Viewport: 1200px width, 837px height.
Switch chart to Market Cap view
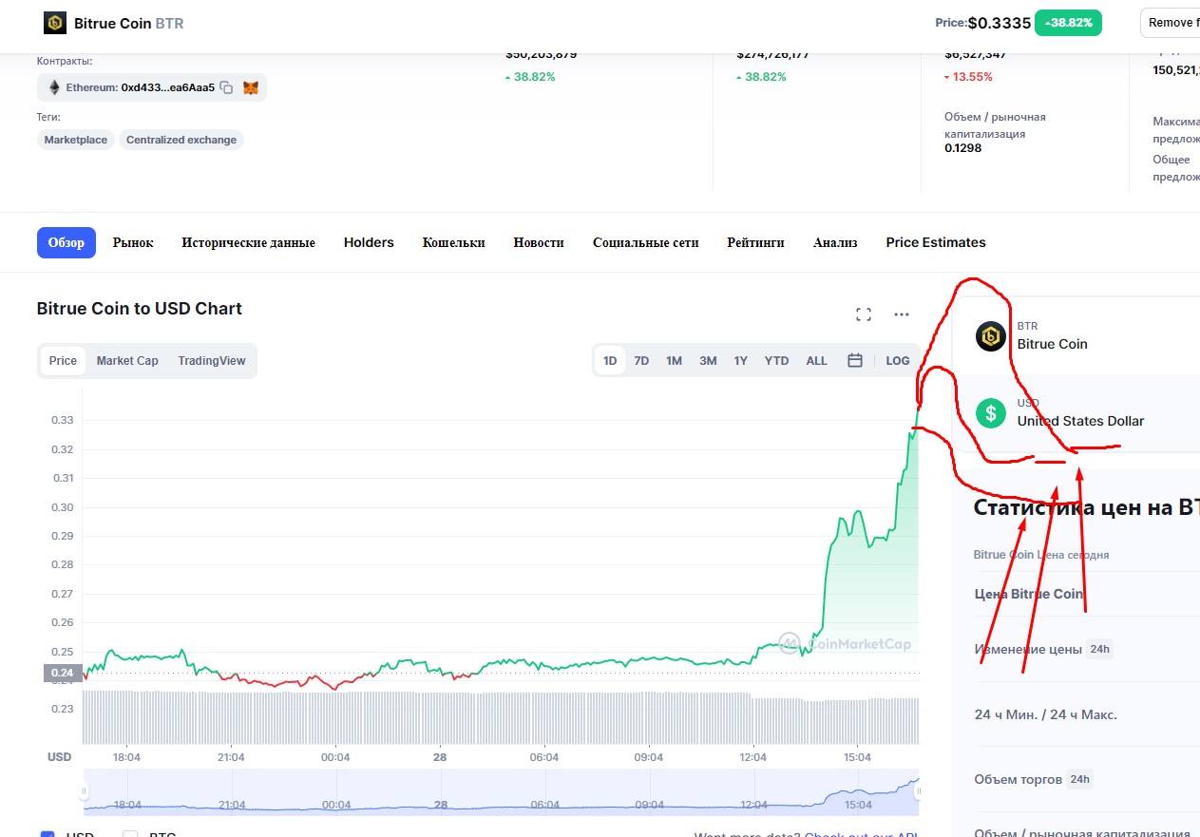pos(127,361)
